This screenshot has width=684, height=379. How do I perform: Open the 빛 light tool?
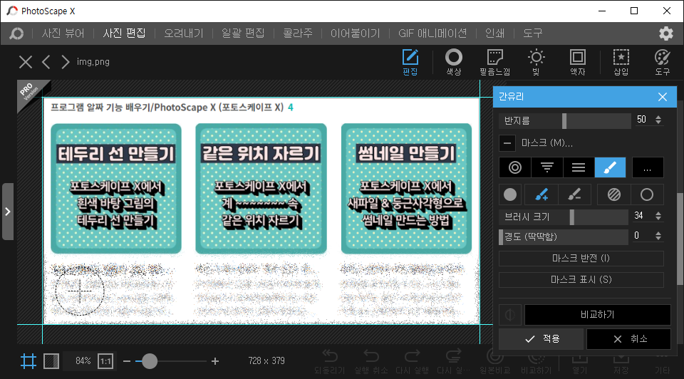[x=536, y=62]
